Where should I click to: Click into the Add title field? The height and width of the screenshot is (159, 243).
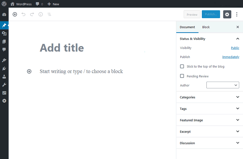[89, 48]
